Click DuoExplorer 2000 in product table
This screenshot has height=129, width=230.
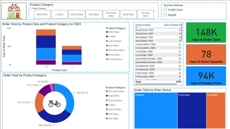click(x=158, y=69)
